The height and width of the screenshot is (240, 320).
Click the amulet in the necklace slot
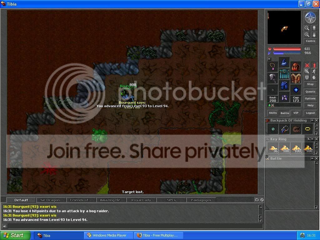(272, 66)
